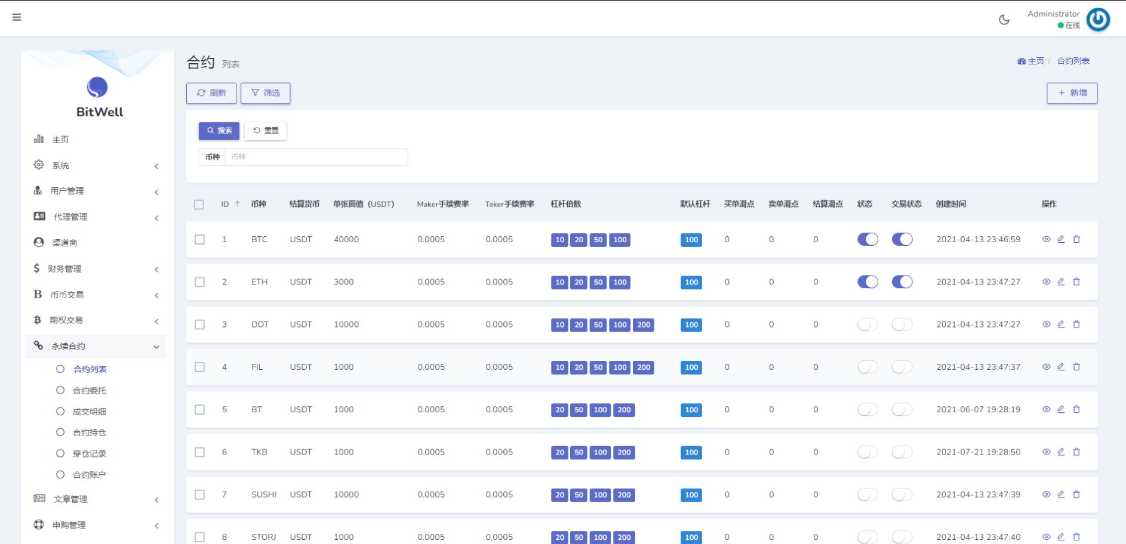This screenshot has height=544, width=1126.
Task: Navigate to 穿仓记录 in sidebar
Action: (90, 453)
